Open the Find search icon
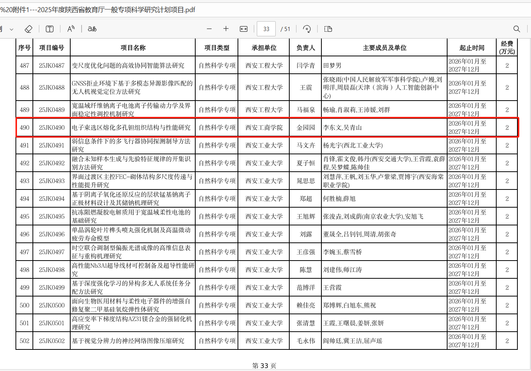The width and height of the screenshot is (531, 371). pos(517,29)
